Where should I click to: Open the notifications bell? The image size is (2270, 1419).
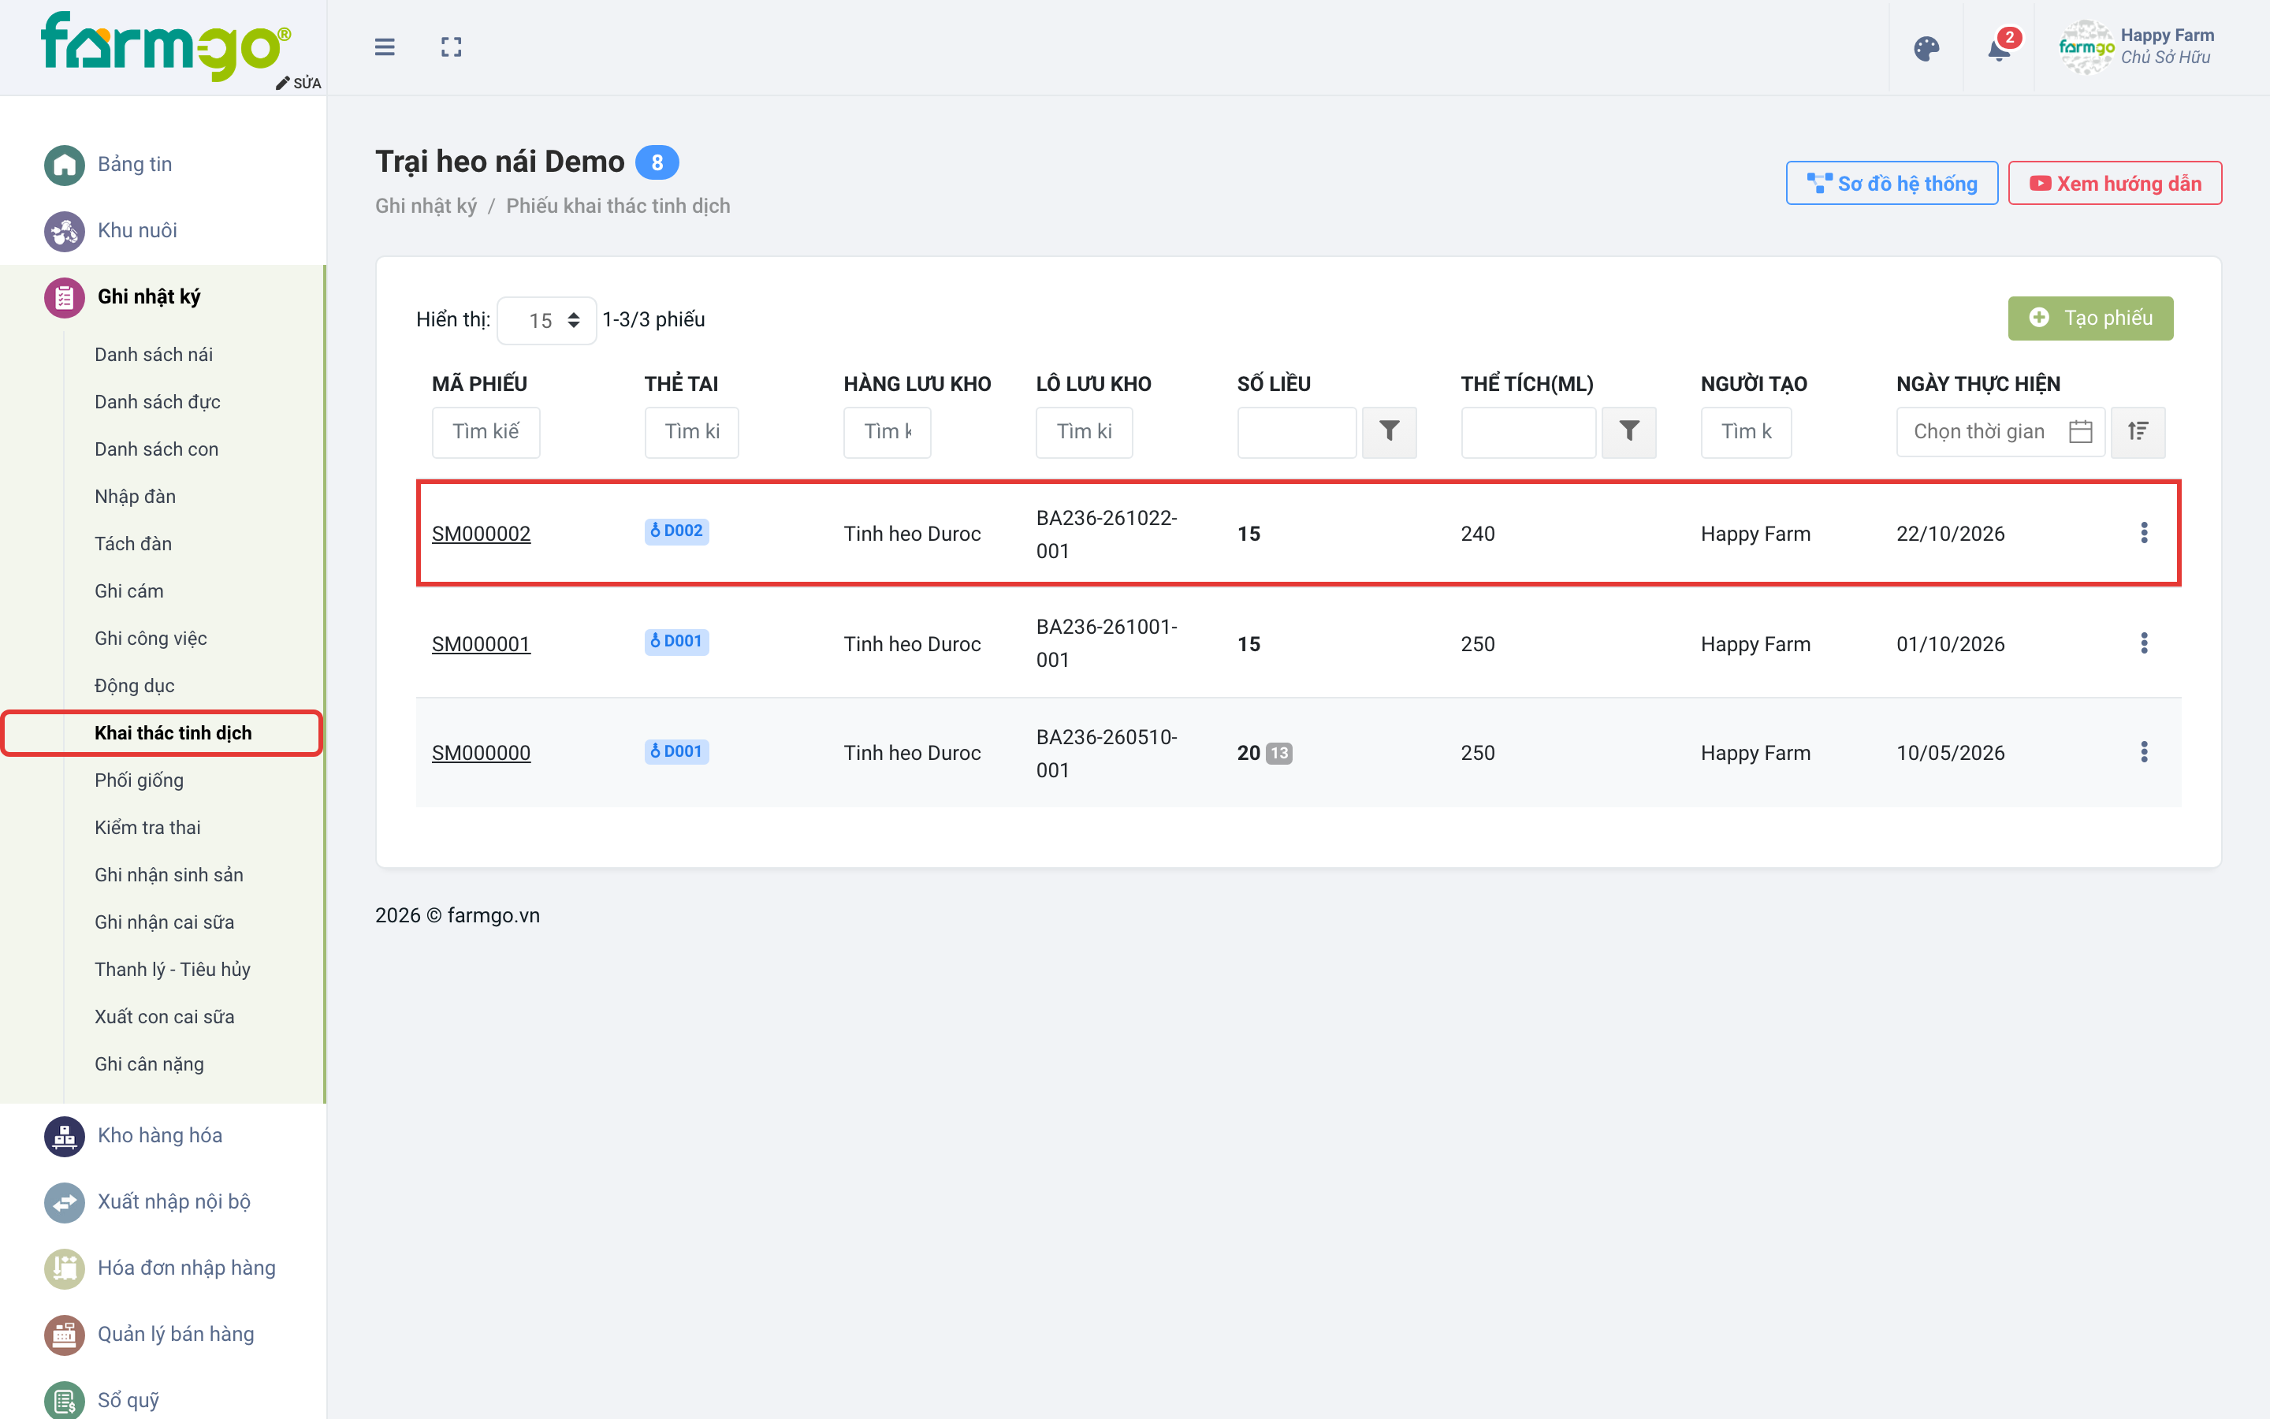[1999, 48]
